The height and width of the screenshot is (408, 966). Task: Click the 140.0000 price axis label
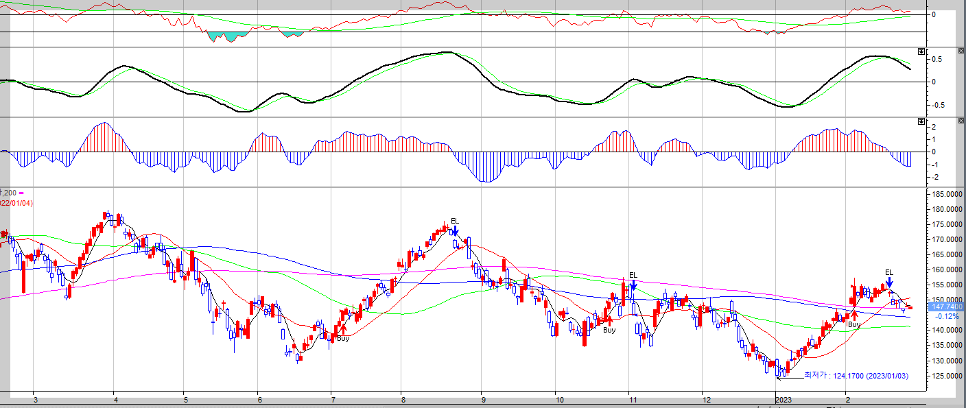947,330
